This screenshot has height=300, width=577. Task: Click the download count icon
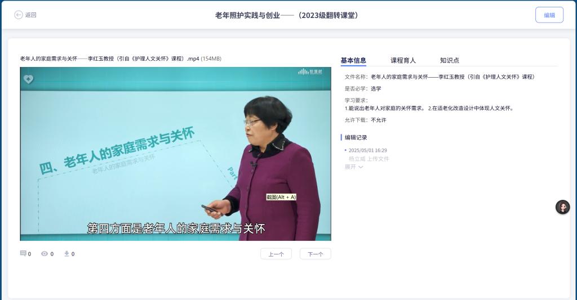coord(66,253)
